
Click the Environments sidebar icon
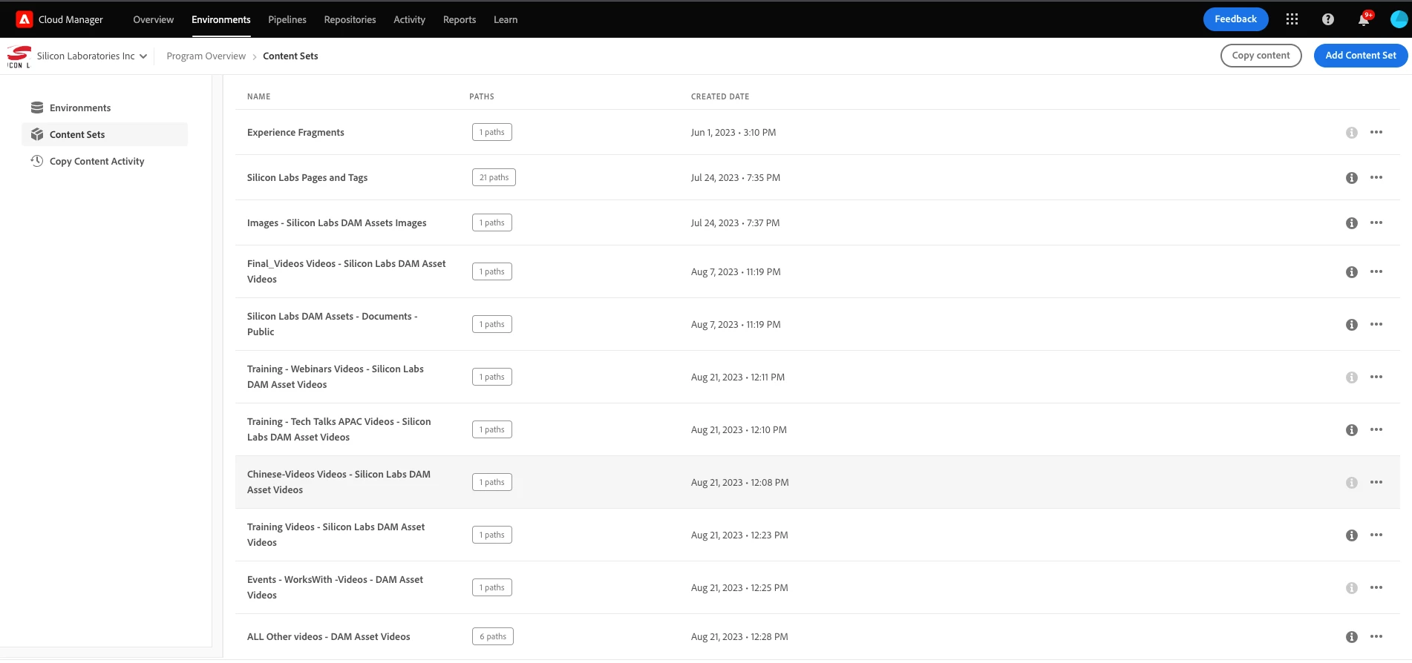(x=37, y=108)
